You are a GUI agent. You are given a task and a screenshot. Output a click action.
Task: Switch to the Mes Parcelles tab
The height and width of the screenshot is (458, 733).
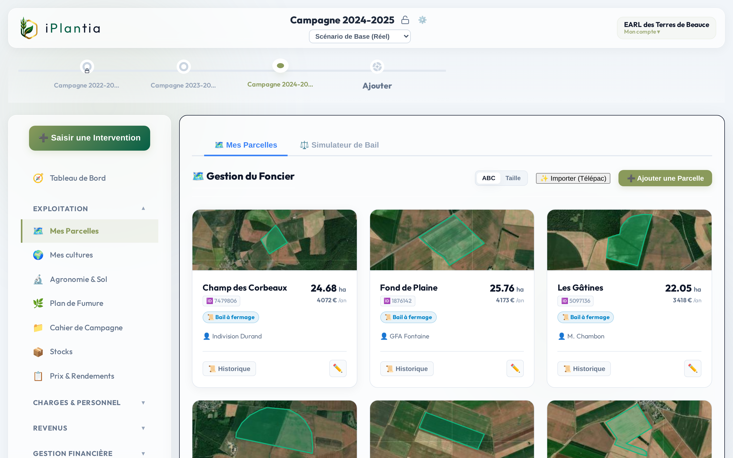(x=246, y=145)
